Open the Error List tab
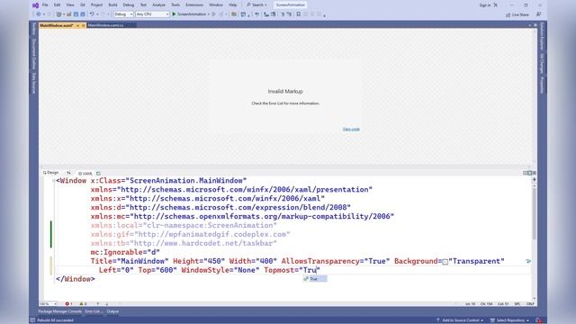 [93, 311]
